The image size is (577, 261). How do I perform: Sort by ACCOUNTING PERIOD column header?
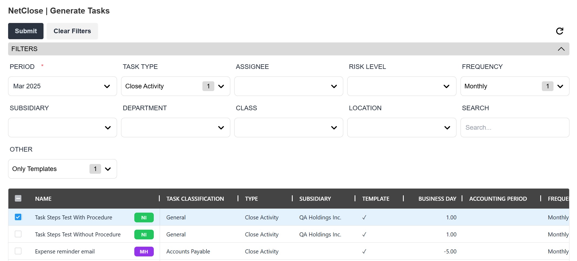coord(498,199)
